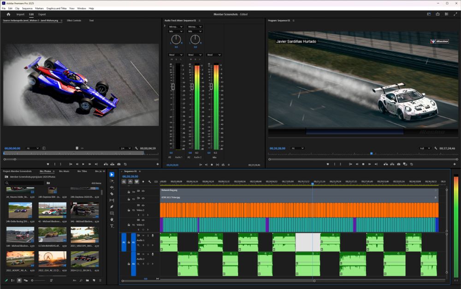
Task: Solo the Audio 2 track
Action: [148, 254]
